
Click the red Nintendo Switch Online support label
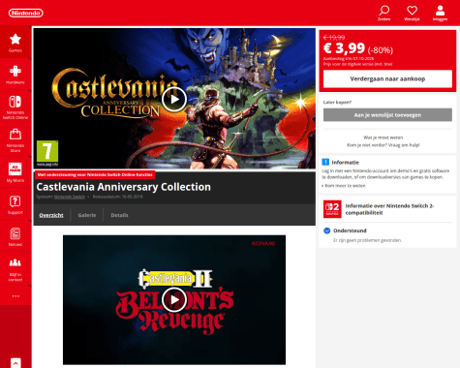pyautogui.click(x=95, y=174)
